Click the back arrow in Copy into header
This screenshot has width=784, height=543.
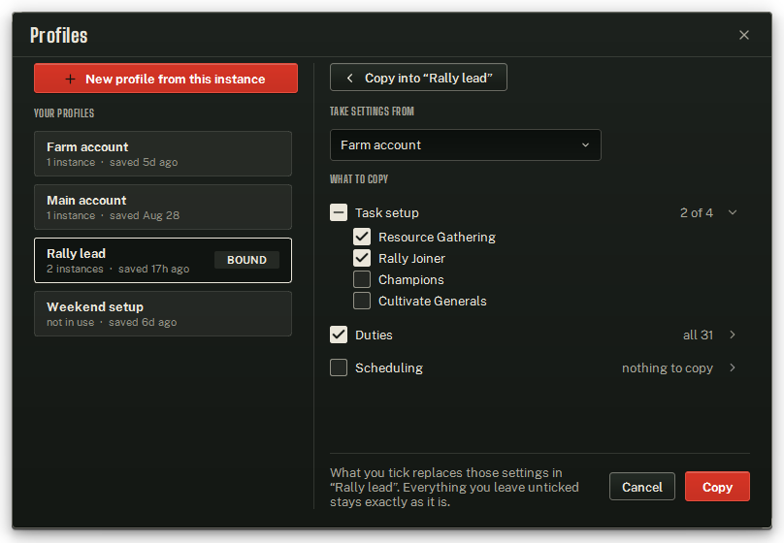[350, 78]
